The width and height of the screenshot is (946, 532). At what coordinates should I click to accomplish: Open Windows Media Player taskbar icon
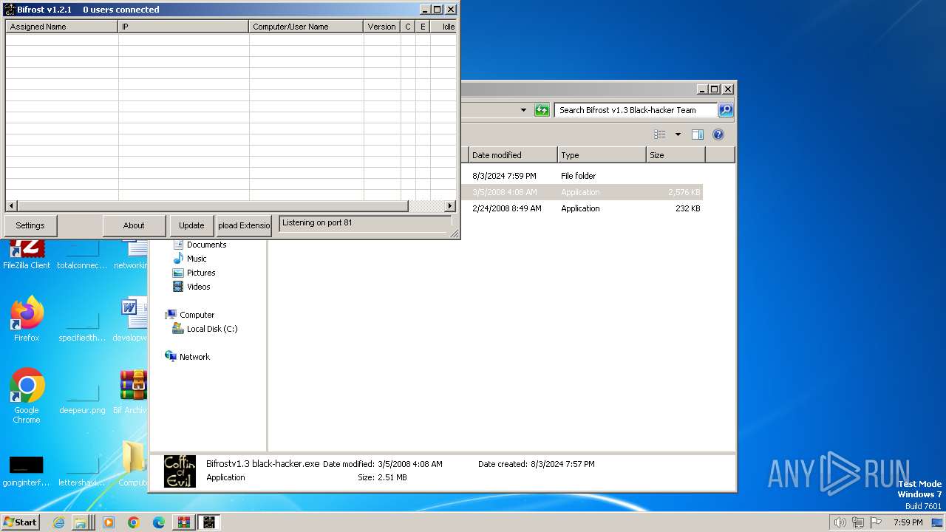coord(109,522)
